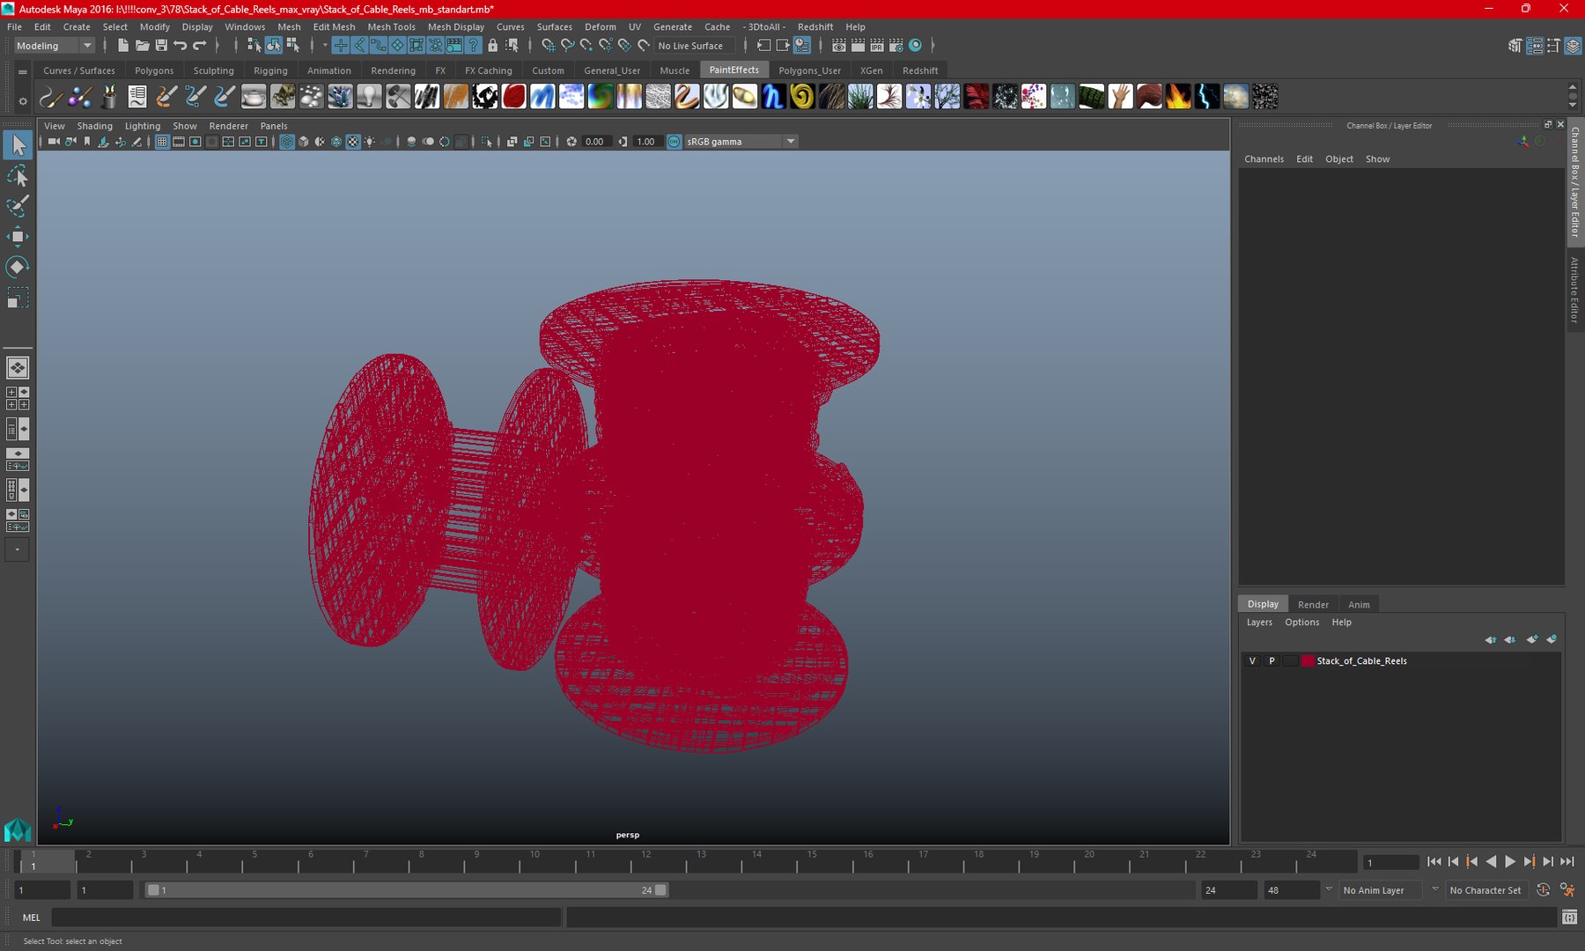Open the Script Editor icon at bottom right
This screenshot has width=1585, height=951.
point(1569,918)
